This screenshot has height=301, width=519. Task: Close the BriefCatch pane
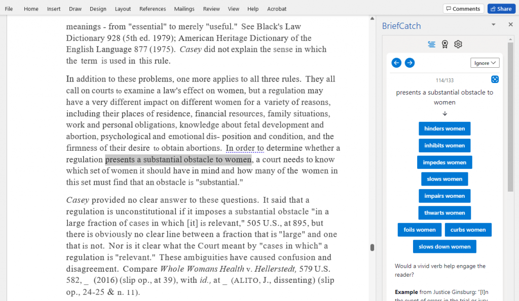[510, 24]
